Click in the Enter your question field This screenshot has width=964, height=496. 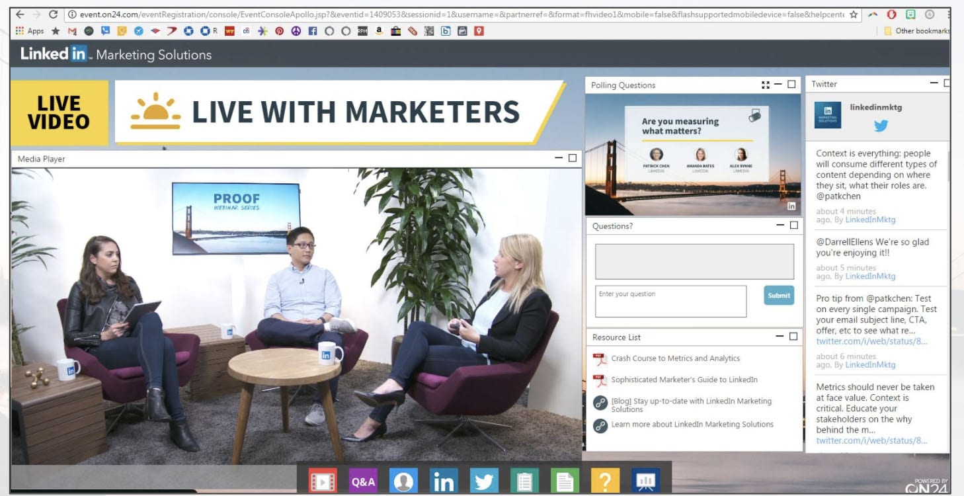point(670,302)
